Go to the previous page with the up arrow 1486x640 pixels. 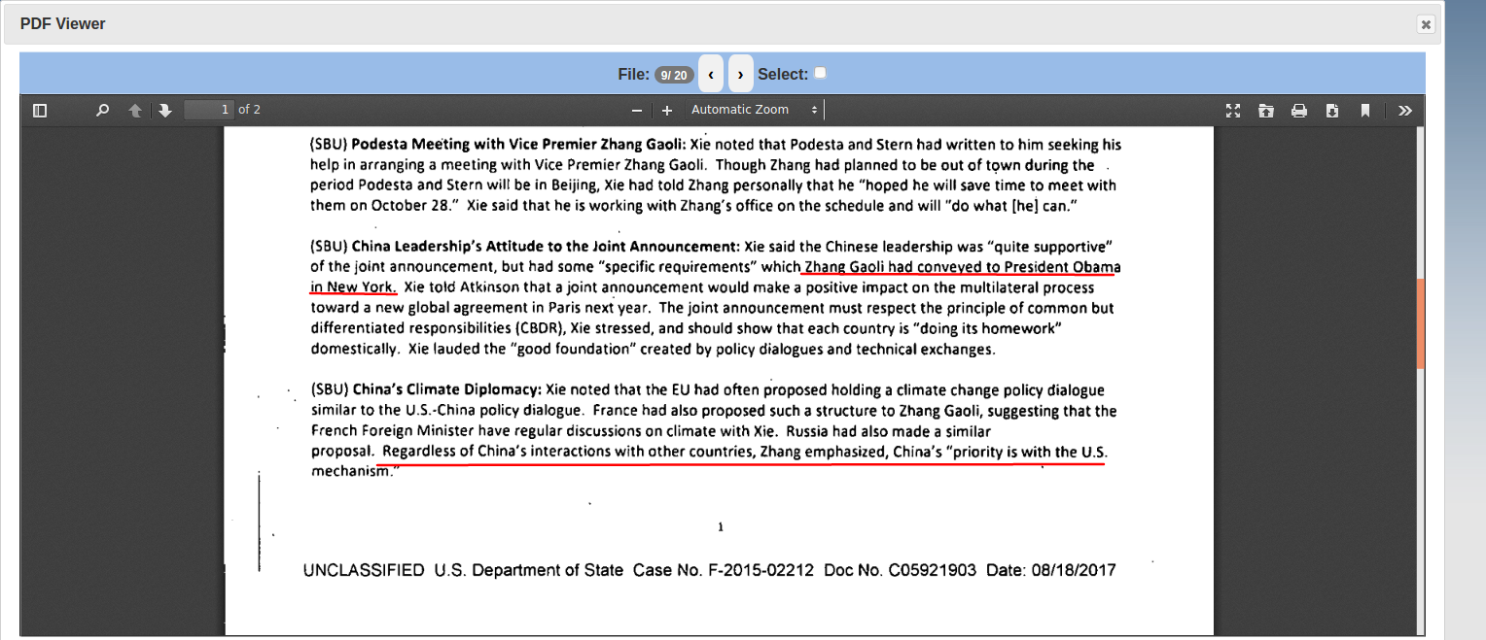coord(135,111)
